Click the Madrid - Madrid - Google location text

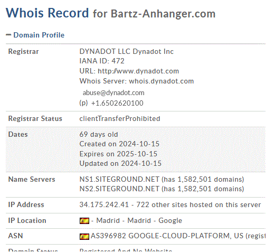tap(139, 220)
